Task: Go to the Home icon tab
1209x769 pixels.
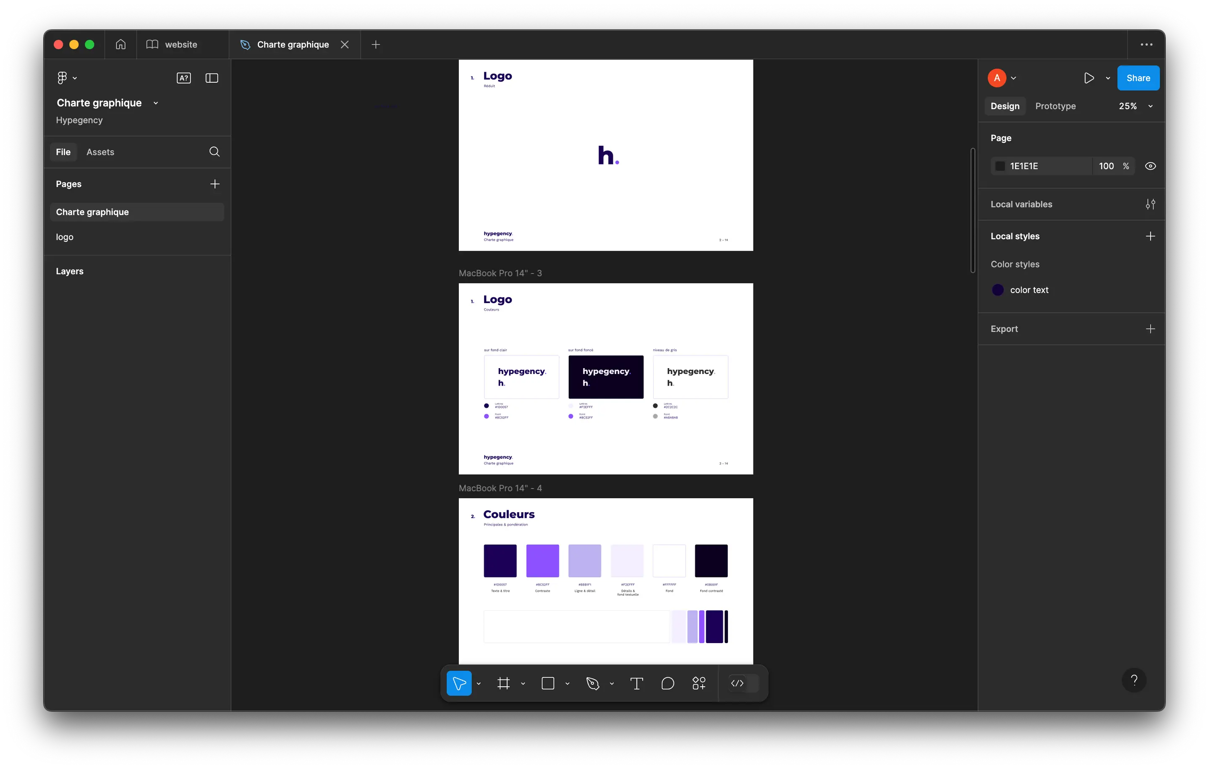Action: [x=120, y=44]
